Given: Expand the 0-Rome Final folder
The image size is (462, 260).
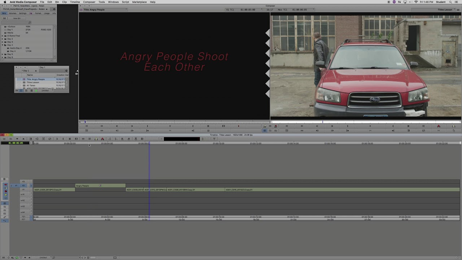Looking at the screenshot, I should pyautogui.click(x=3, y=36).
